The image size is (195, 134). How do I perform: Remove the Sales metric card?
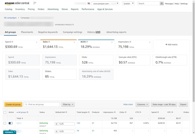coord(74,42)
